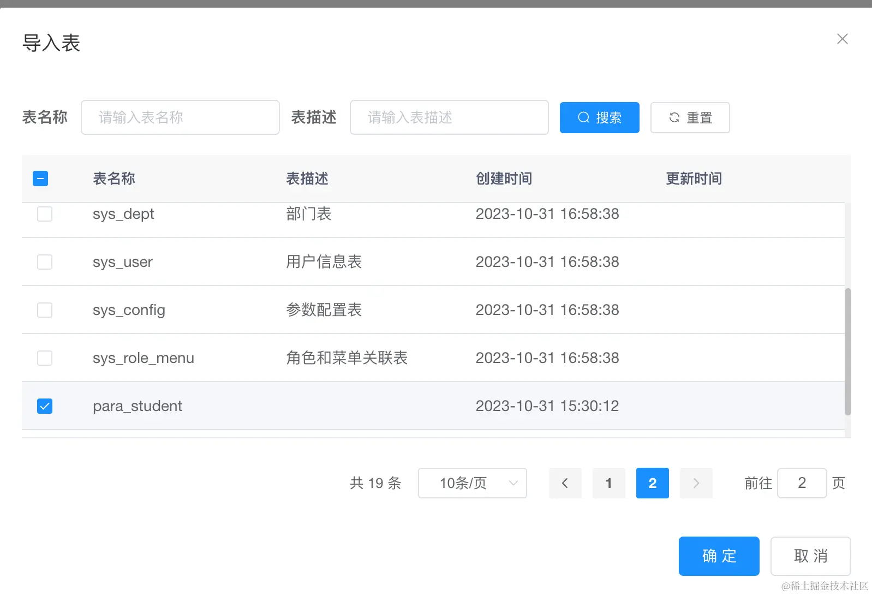The height and width of the screenshot is (595, 872).
Task: Toggle the select-all header checkbox
Action: pyautogui.click(x=40, y=178)
